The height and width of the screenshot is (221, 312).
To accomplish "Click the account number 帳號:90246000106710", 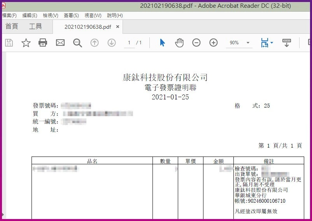I will click(x=260, y=201).
